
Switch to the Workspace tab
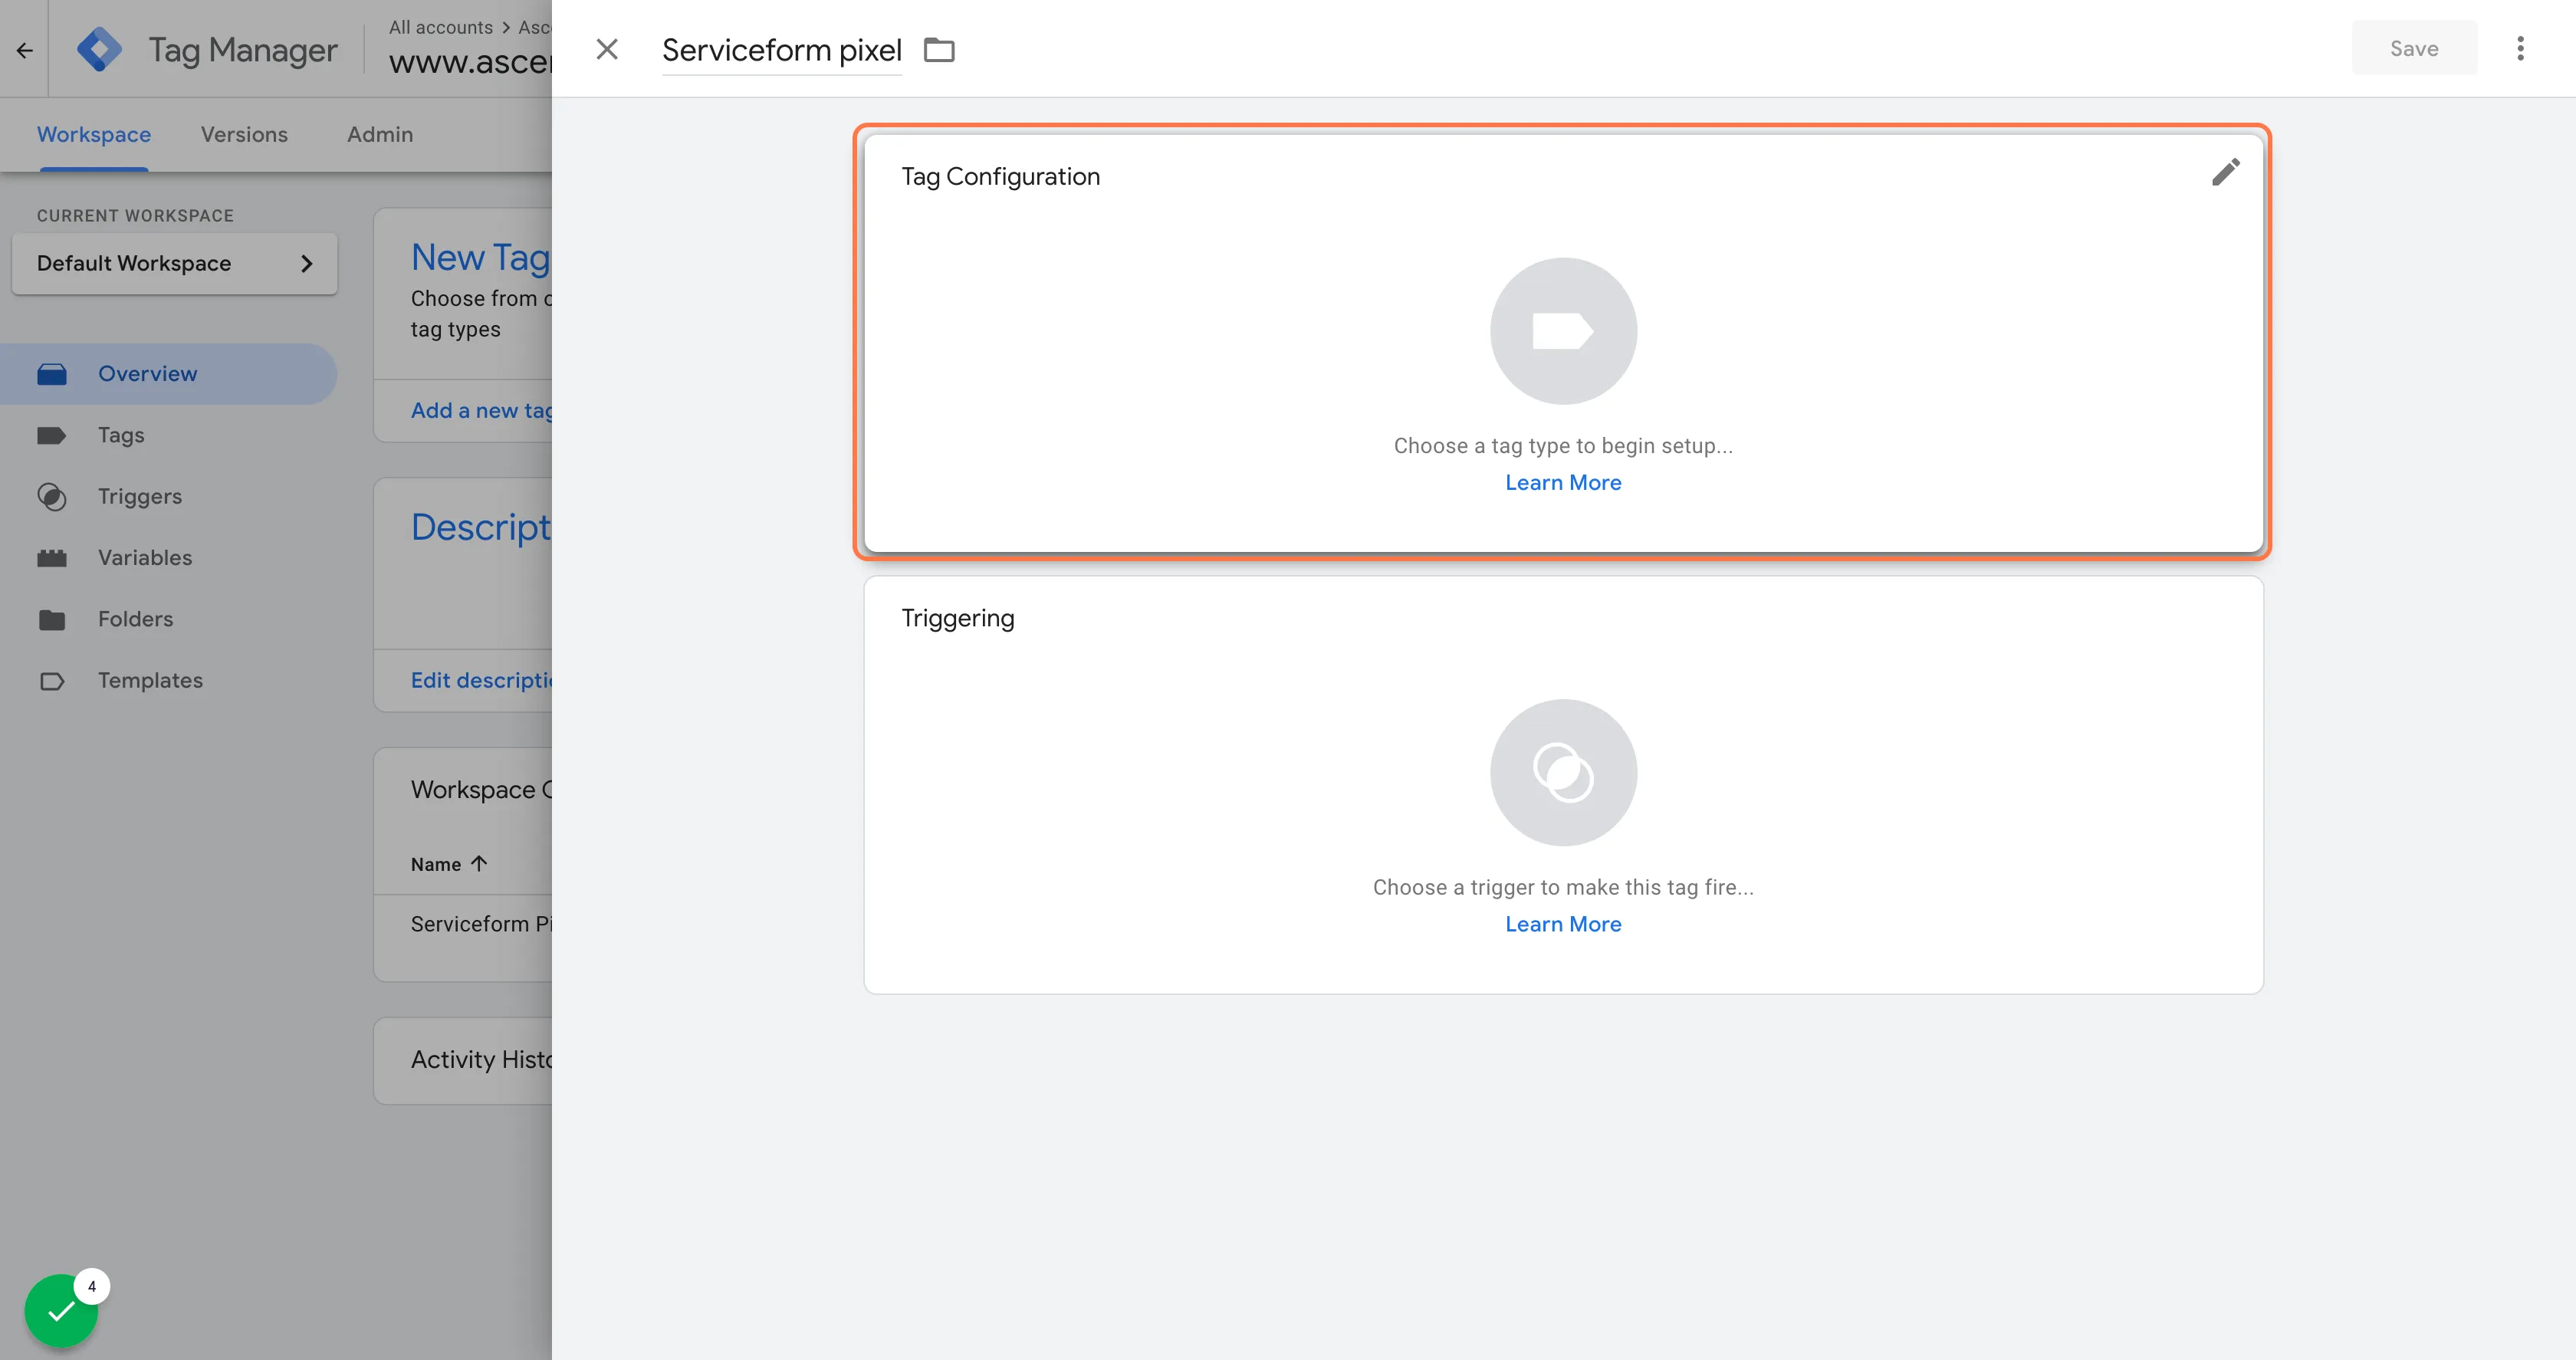pyautogui.click(x=94, y=134)
